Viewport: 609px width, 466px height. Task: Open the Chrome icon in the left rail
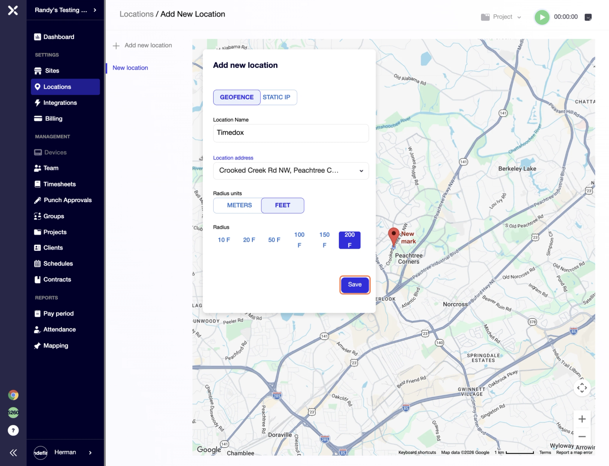13,395
